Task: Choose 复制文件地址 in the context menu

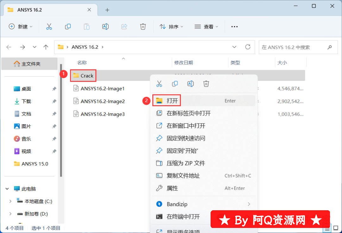Action: click(x=204, y=176)
